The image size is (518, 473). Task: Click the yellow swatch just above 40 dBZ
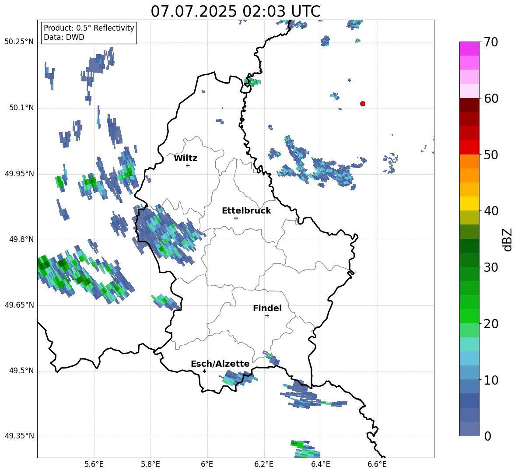pyautogui.click(x=469, y=203)
